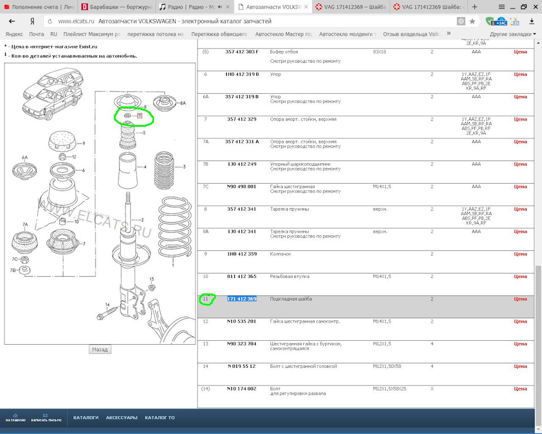Open the RU bookmark
542x434 pixels.
tap(54, 34)
